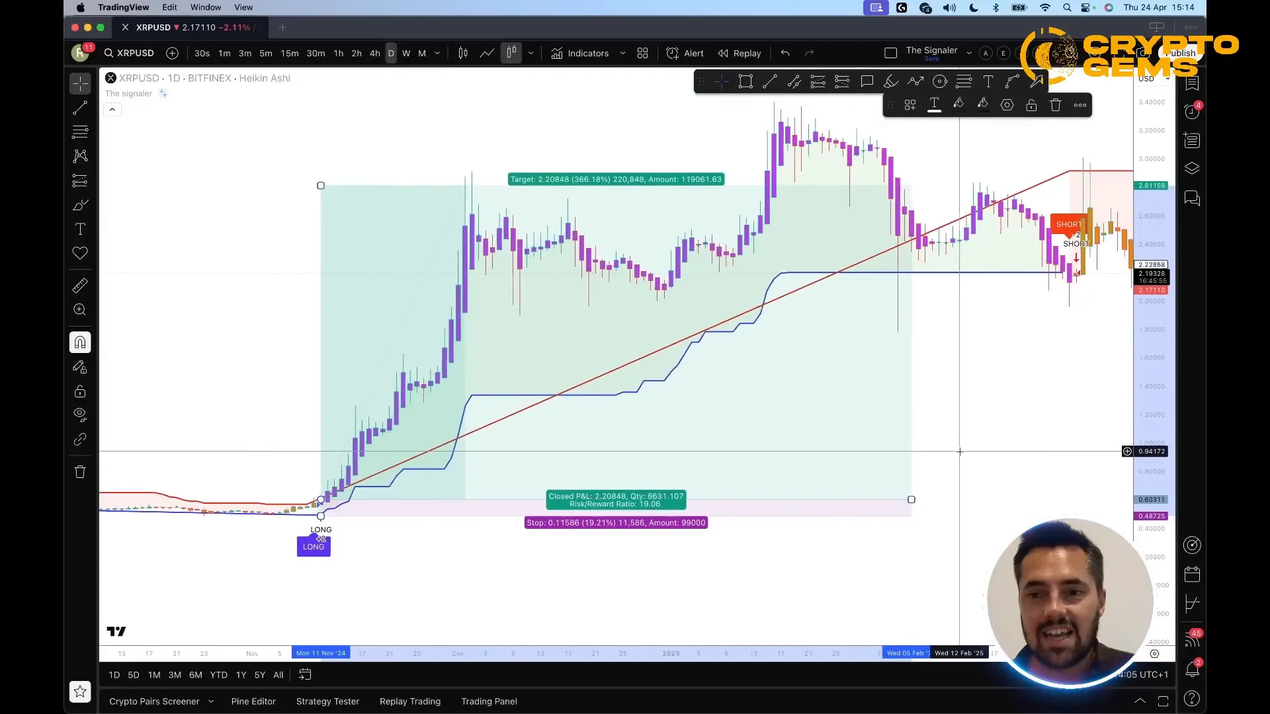The image size is (1270, 714).
Task: Open the Pine Editor tab
Action: (x=253, y=701)
